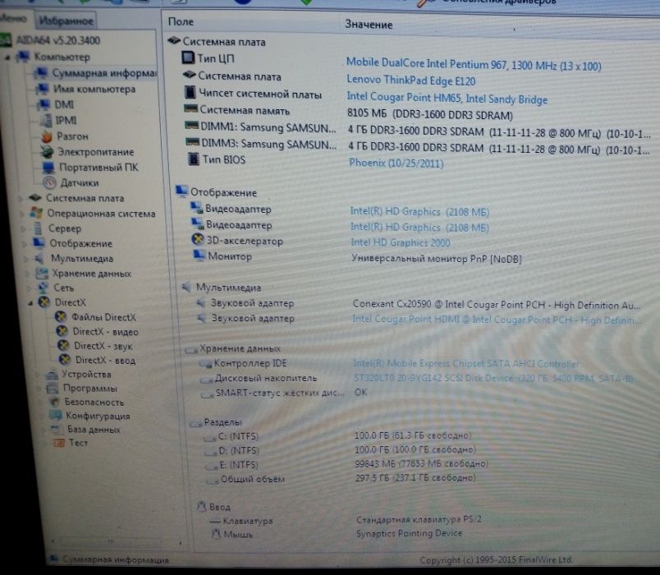Viewport: 660px width, 575px height.
Task: Click the Системная память memory icon
Action: tap(191, 109)
